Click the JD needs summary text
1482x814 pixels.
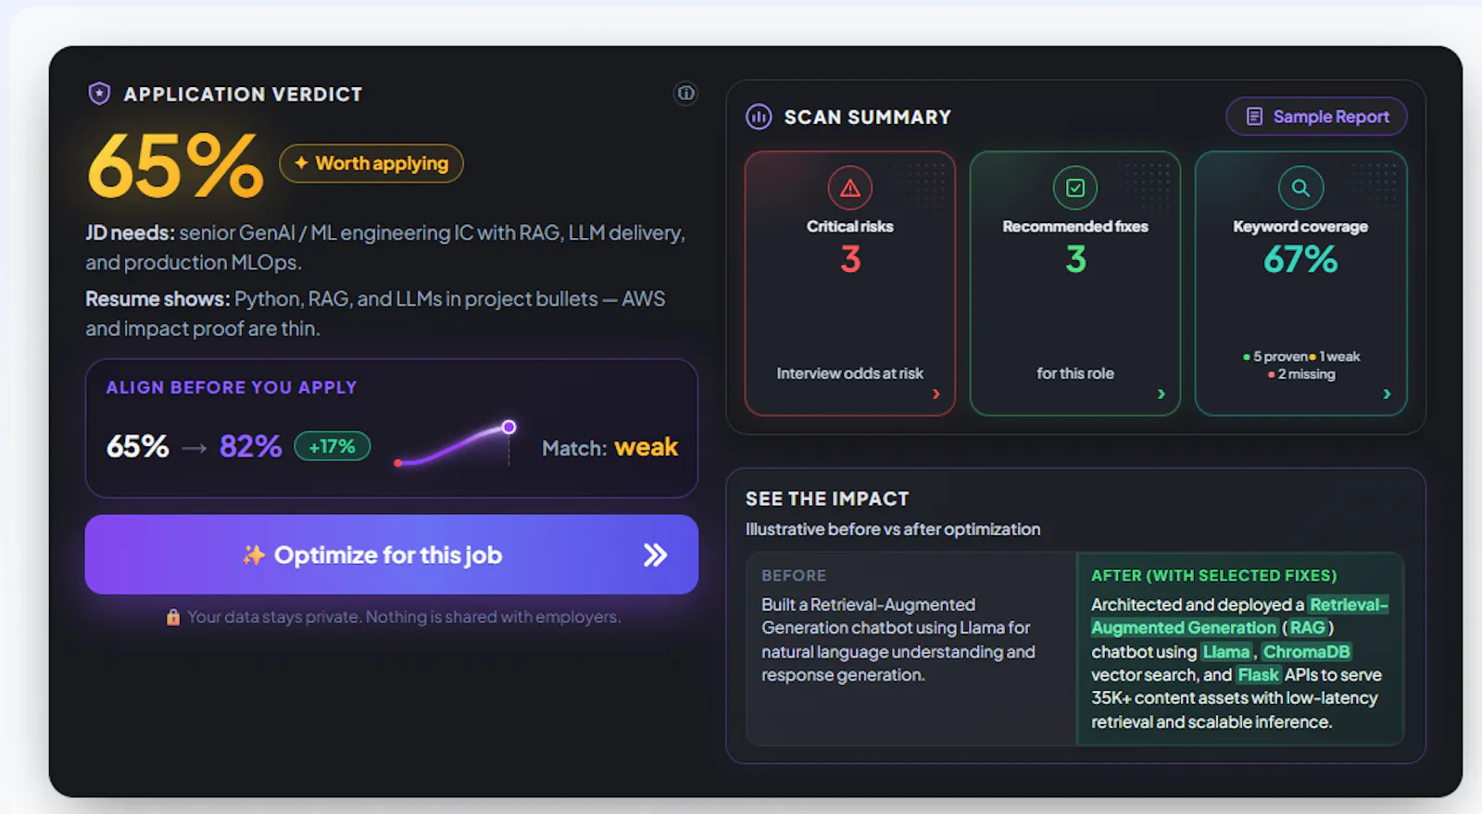(385, 247)
